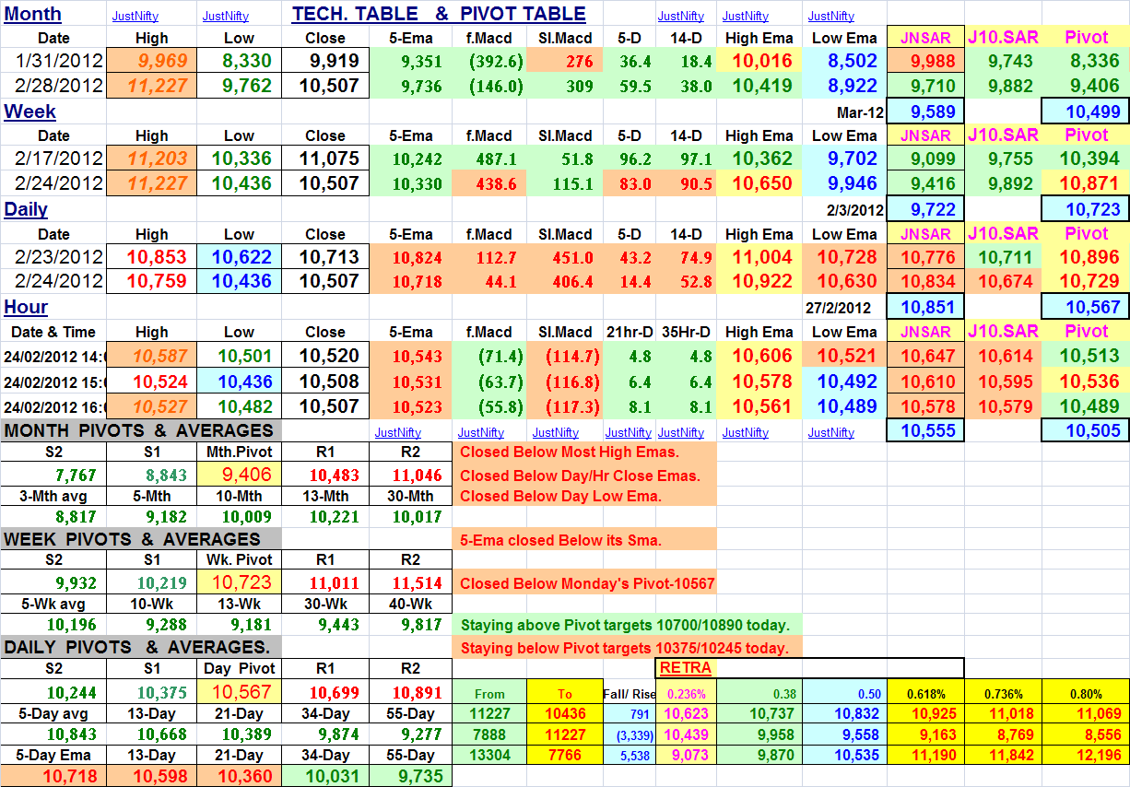The width and height of the screenshot is (1130, 787).
Task: Select hourly Close cell 10,520
Action: click(325, 355)
